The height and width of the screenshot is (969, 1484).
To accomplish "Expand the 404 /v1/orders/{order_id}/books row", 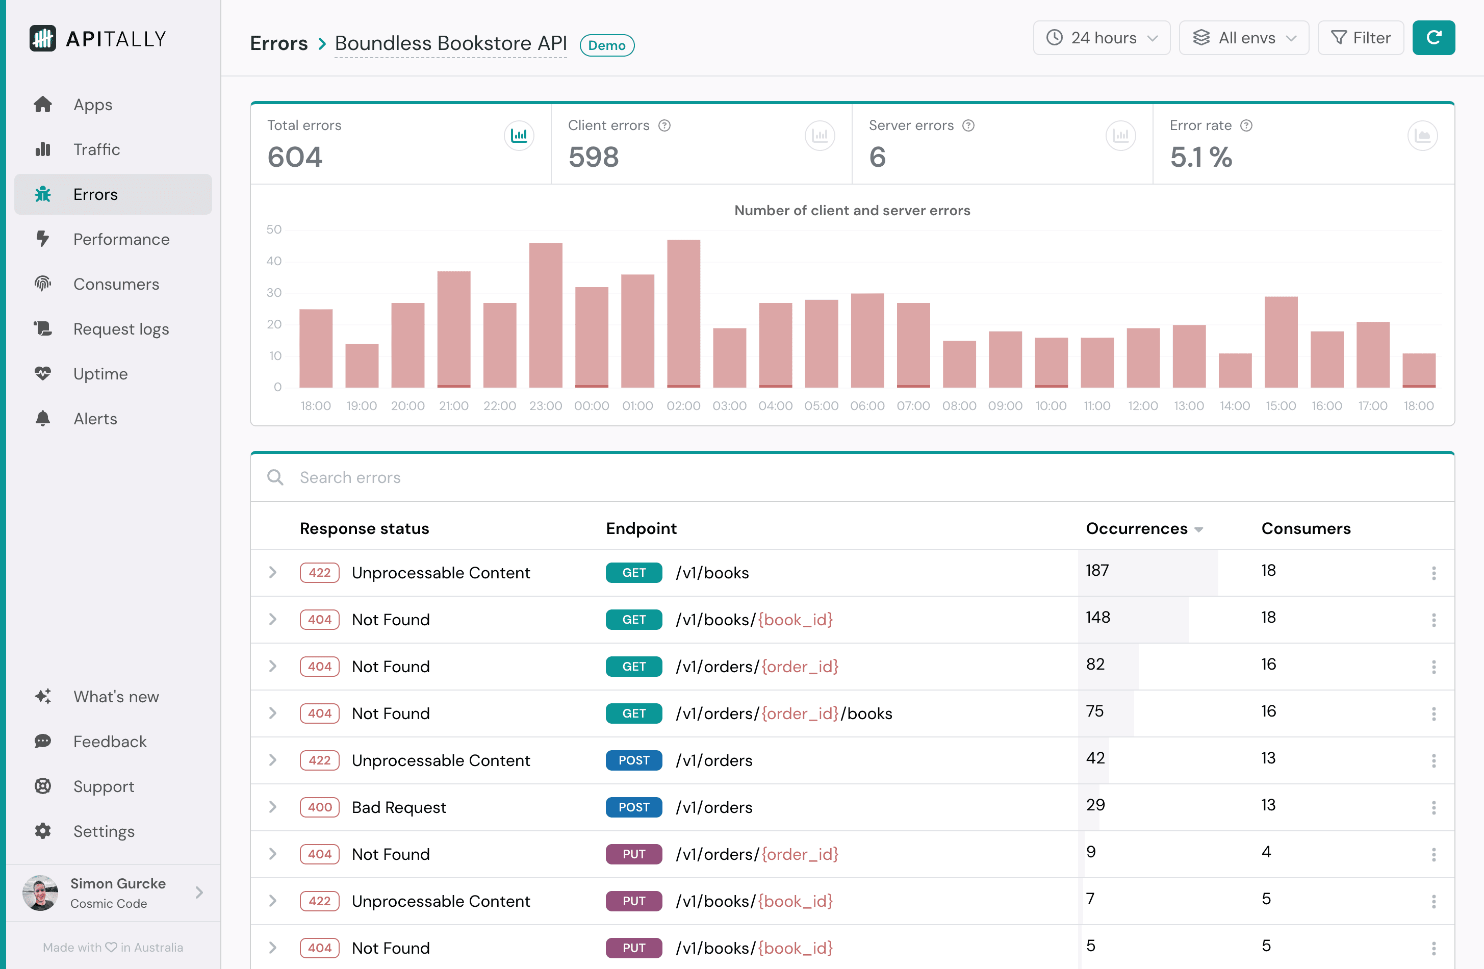I will point(272,712).
